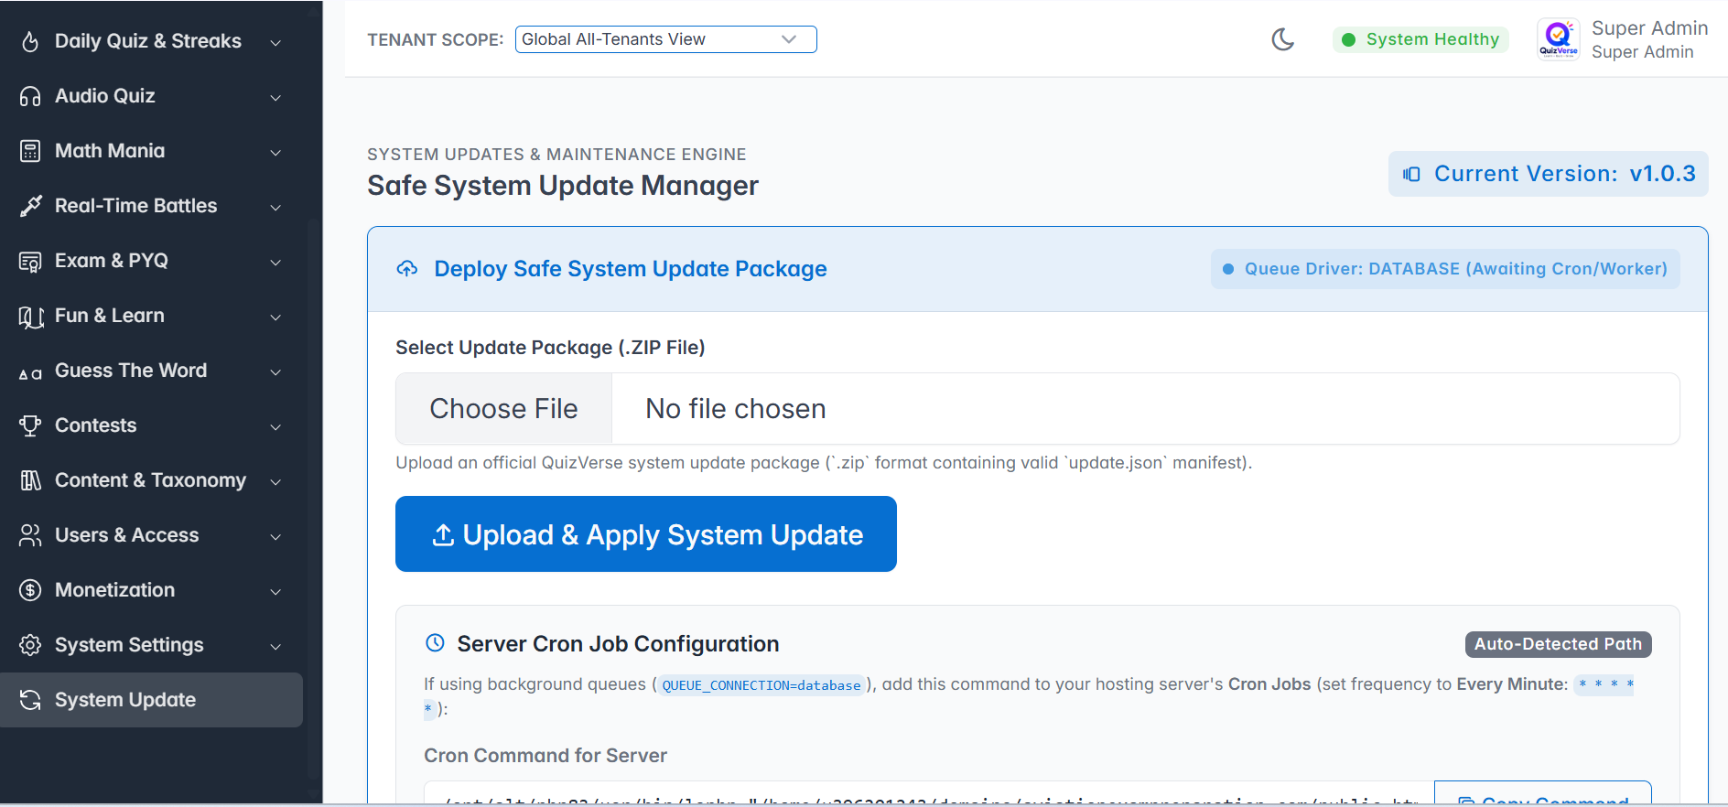Click the calculator icon for Math Mania
1728x807 pixels.
tap(30, 151)
